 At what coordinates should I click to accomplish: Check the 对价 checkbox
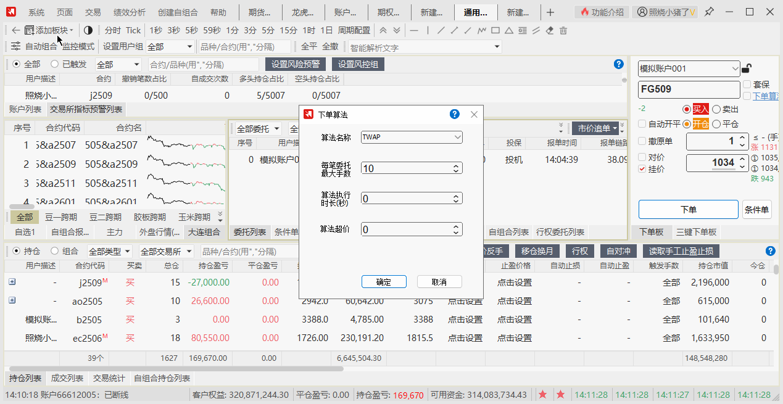pyautogui.click(x=642, y=157)
